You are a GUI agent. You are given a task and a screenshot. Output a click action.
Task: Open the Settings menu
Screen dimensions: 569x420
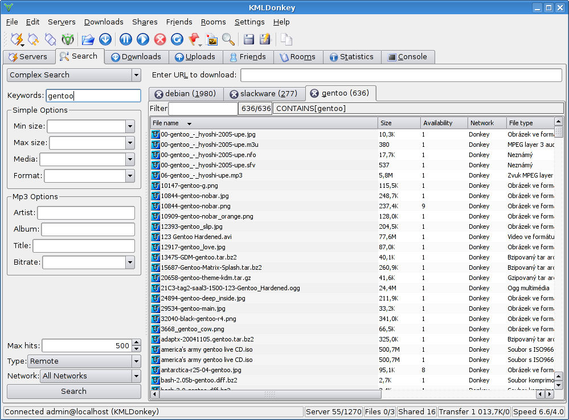click(249, 22)
